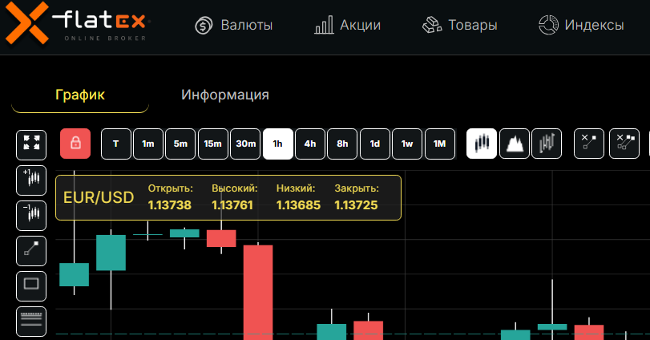Switch to bar chart type
Screen dimensions: 650x340
pos(547,144)
